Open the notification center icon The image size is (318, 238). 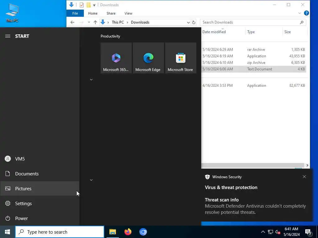click(308, 232)
